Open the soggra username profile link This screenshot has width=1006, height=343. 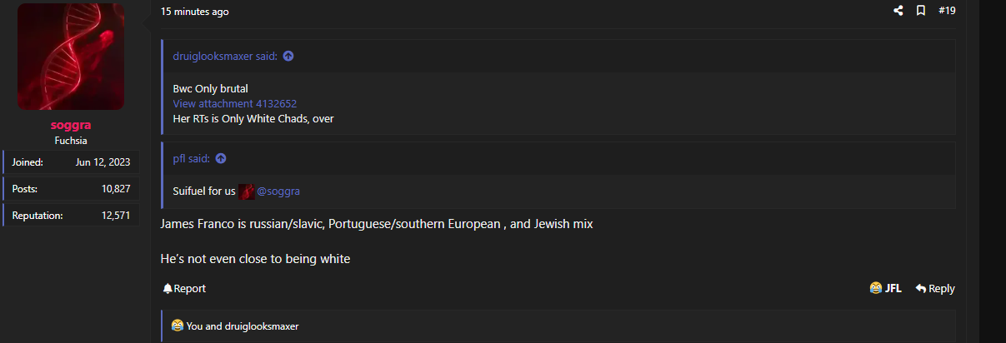tap(71, 125)
